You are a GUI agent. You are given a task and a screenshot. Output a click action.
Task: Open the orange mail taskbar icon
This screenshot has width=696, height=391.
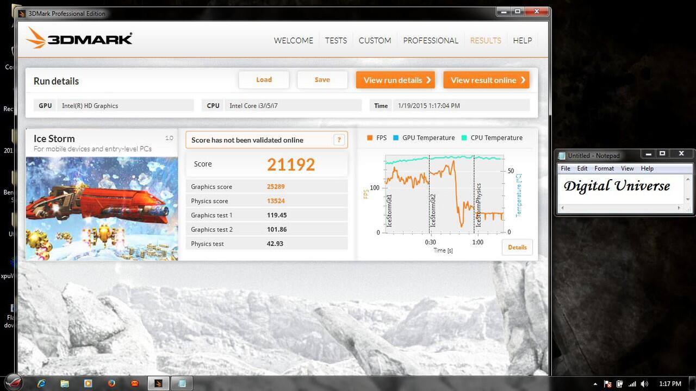pyautogui.click(x=135, y=383)
